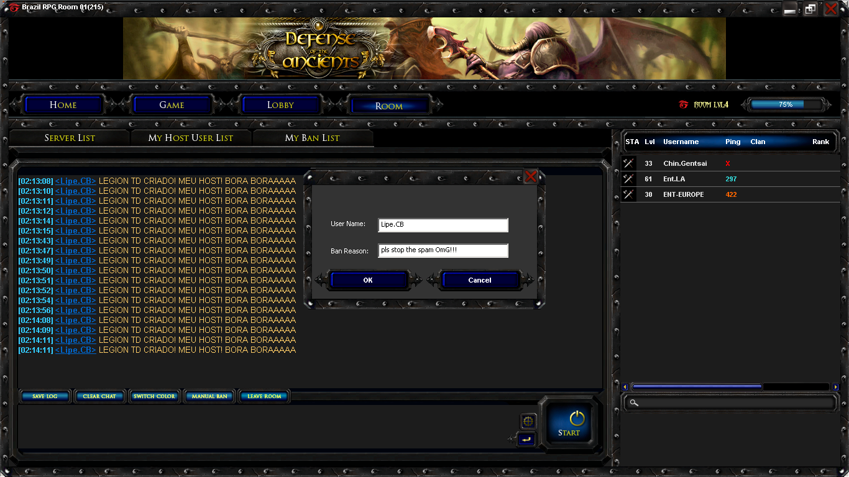Close the ban dialog with red X

click(531, 176)
